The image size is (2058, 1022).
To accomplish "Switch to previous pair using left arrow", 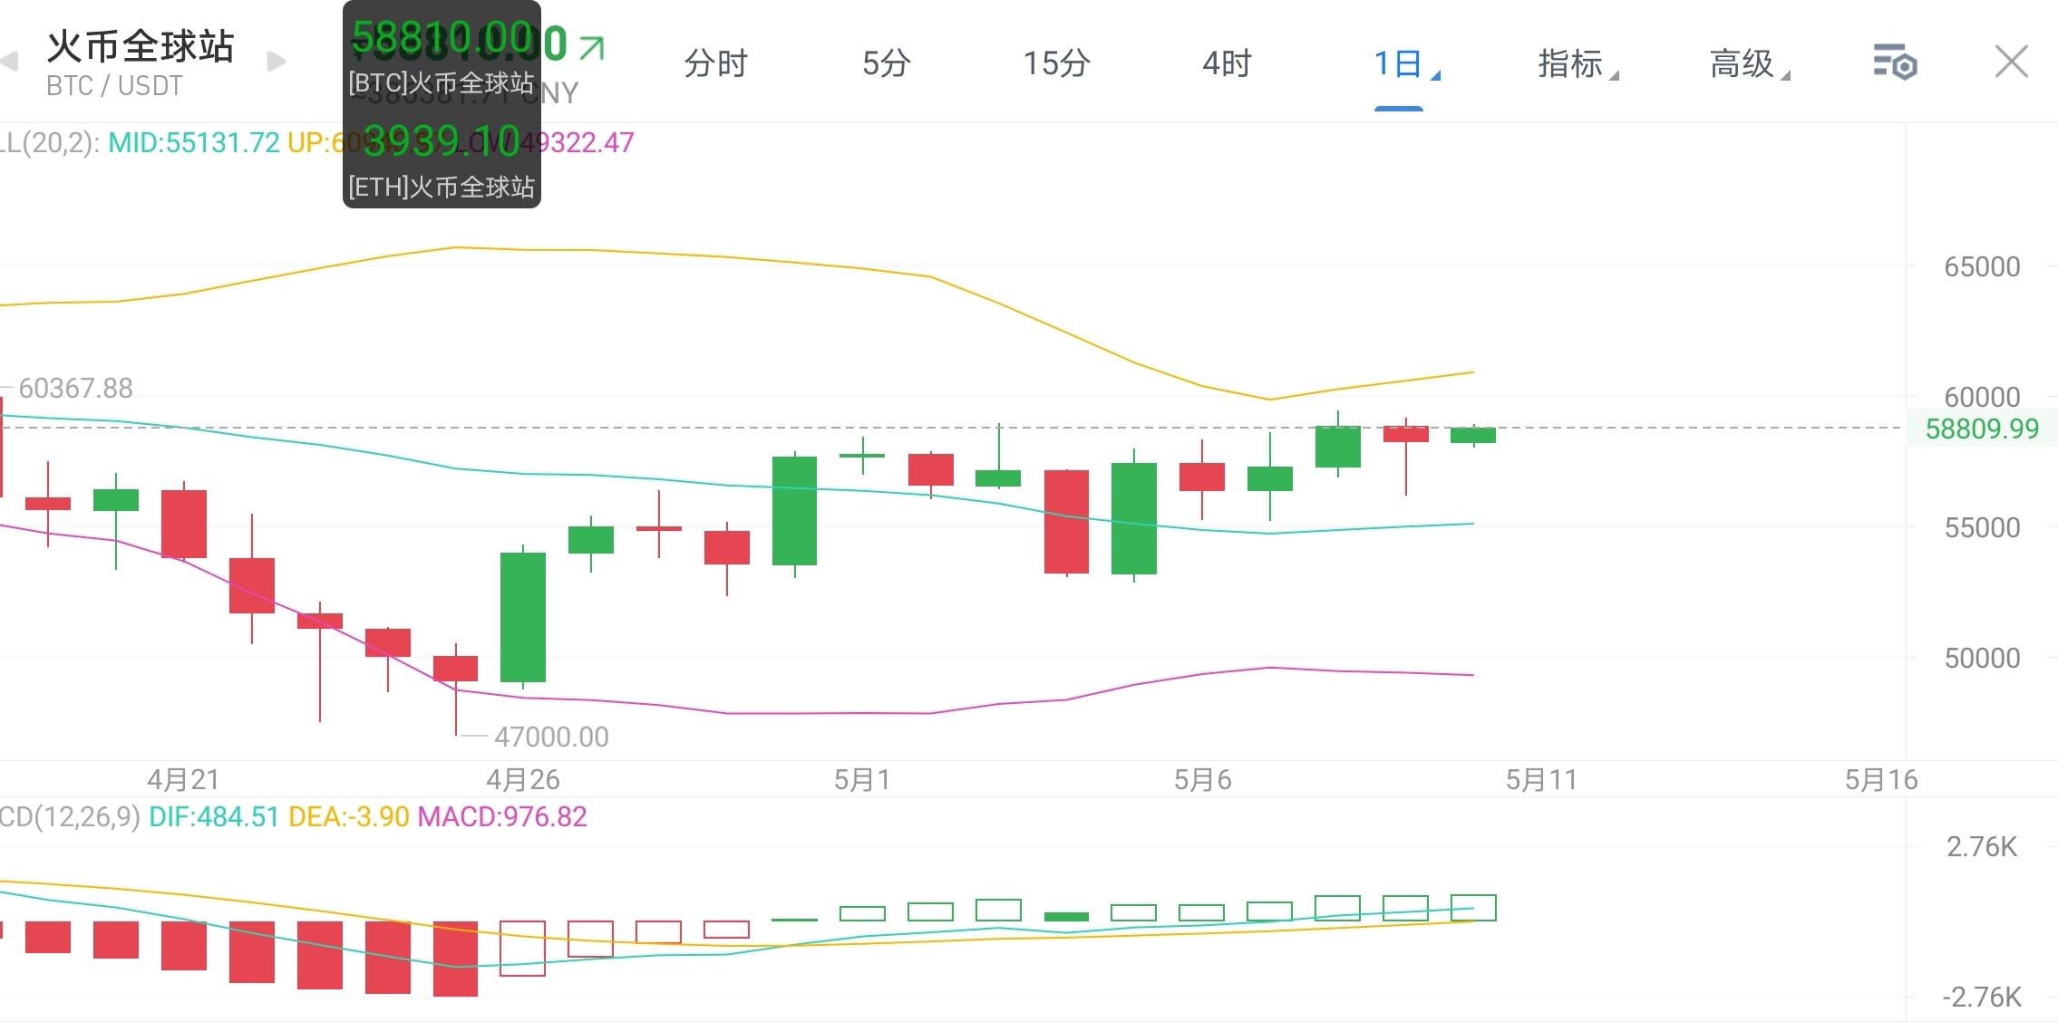I will [x=7, y=62].
